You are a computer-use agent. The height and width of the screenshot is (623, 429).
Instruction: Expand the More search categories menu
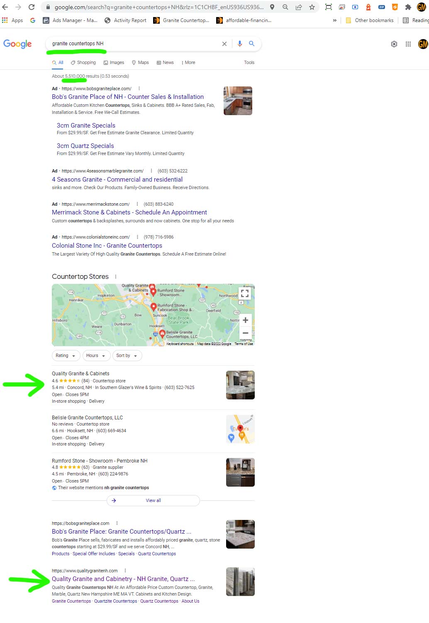click(x=188, y=62)
